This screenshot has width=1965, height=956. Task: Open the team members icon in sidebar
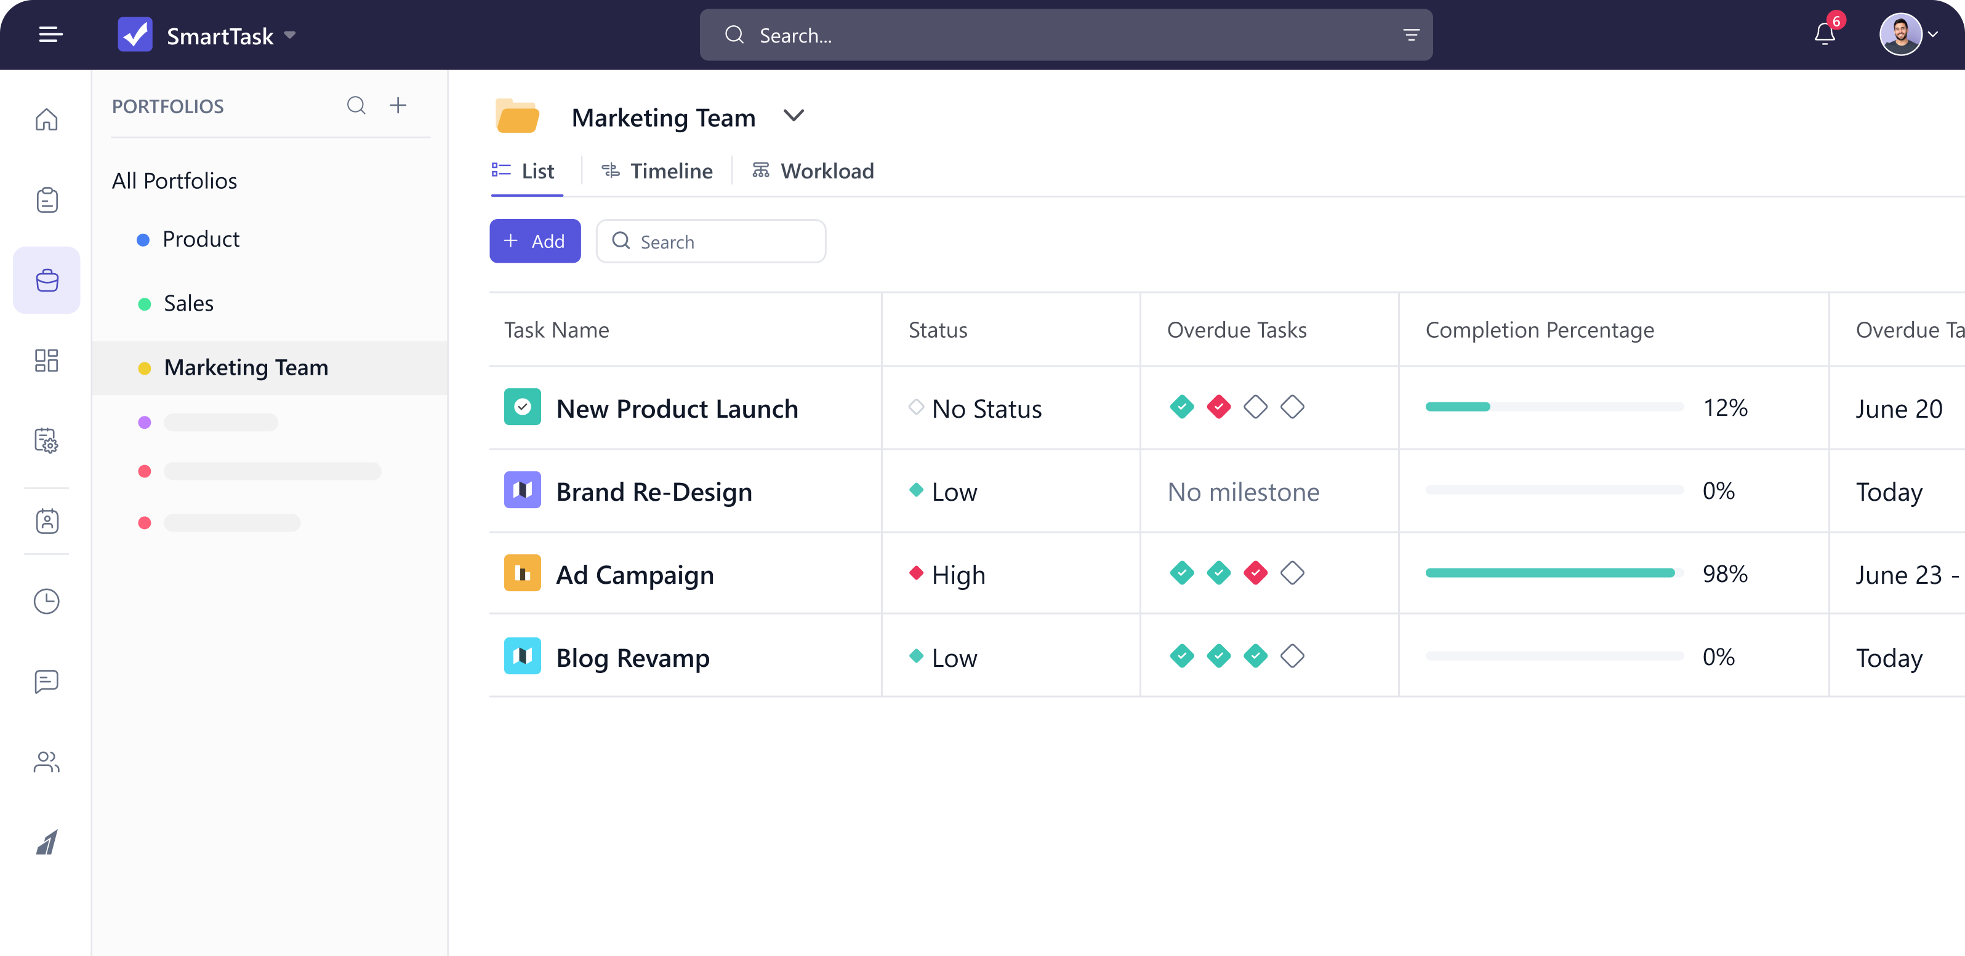click(47, 762)
